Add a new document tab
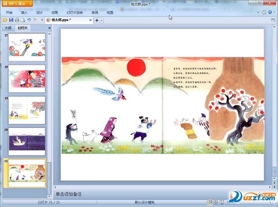The width and height of the screenshot is (278, 207). pyautogui.click(x=97, y=20)
